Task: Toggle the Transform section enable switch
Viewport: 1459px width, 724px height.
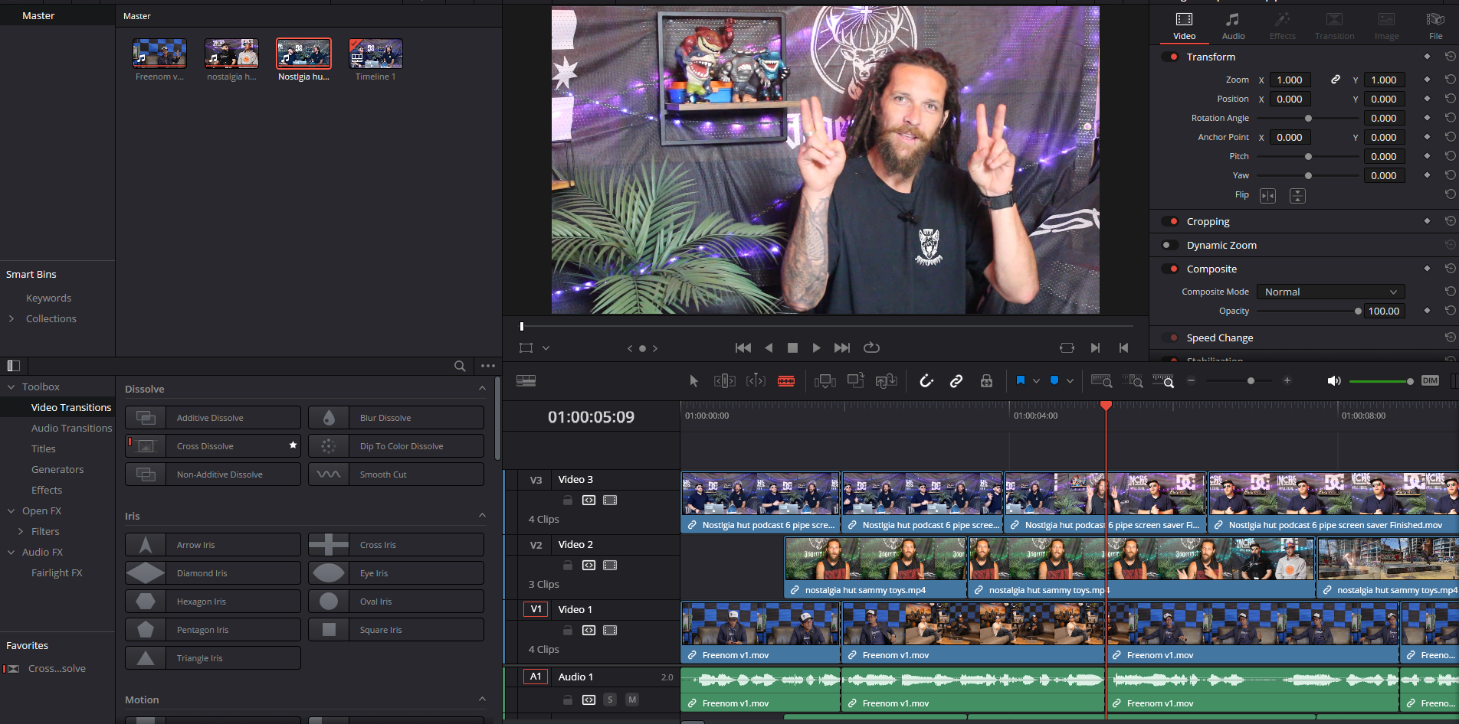Action: [x=1170, y=57]
